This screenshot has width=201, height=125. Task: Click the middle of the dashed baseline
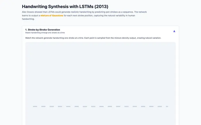[101, 106]
